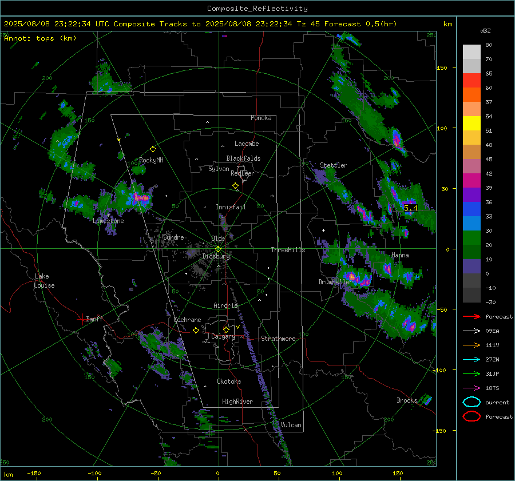Click the Strathmore label
Viewport: 515px width, 481px height.
point(278,339)
